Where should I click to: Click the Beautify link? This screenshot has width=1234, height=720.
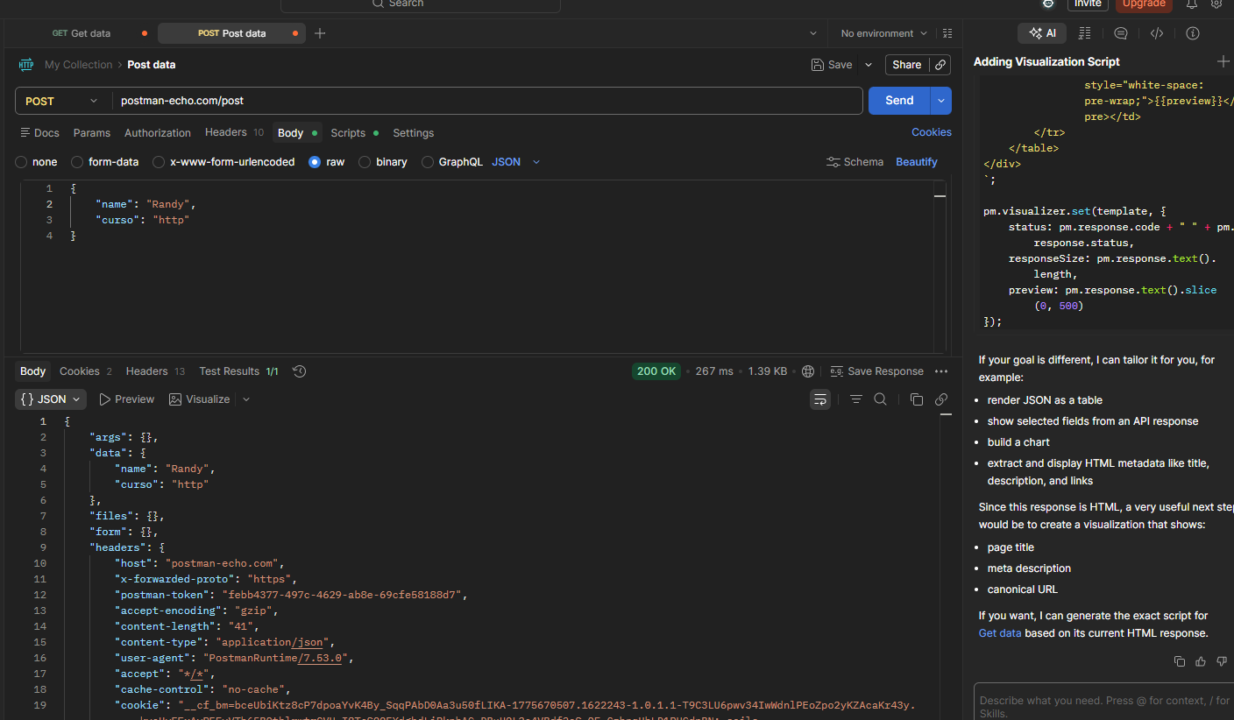click(x=916, y=162)
